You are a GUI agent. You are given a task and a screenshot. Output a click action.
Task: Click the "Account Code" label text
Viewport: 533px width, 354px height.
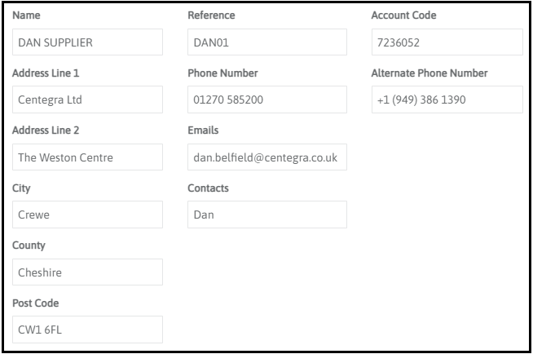pyautogui.click(x=403, y=15)
